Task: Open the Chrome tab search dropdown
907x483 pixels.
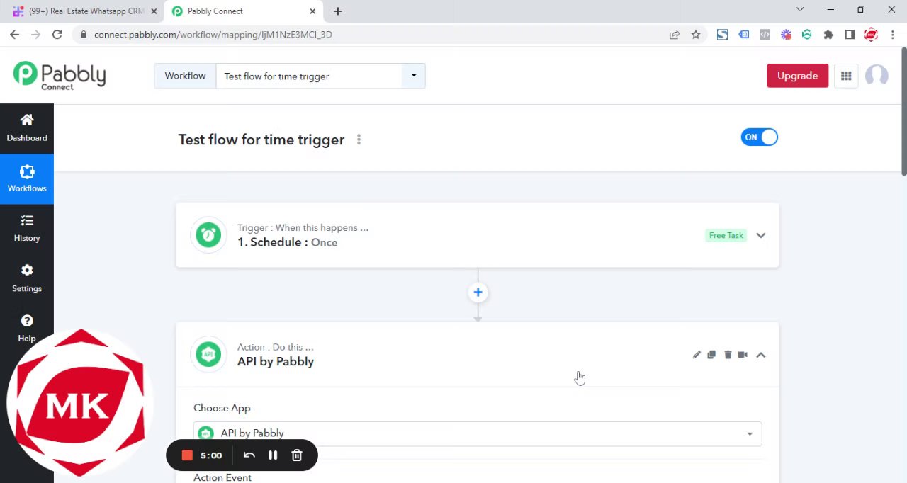Action: tap(800, 10)
